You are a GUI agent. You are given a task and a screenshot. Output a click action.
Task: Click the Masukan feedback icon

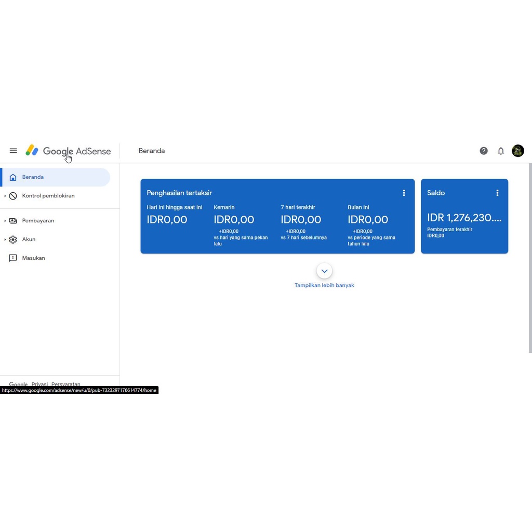12,258
